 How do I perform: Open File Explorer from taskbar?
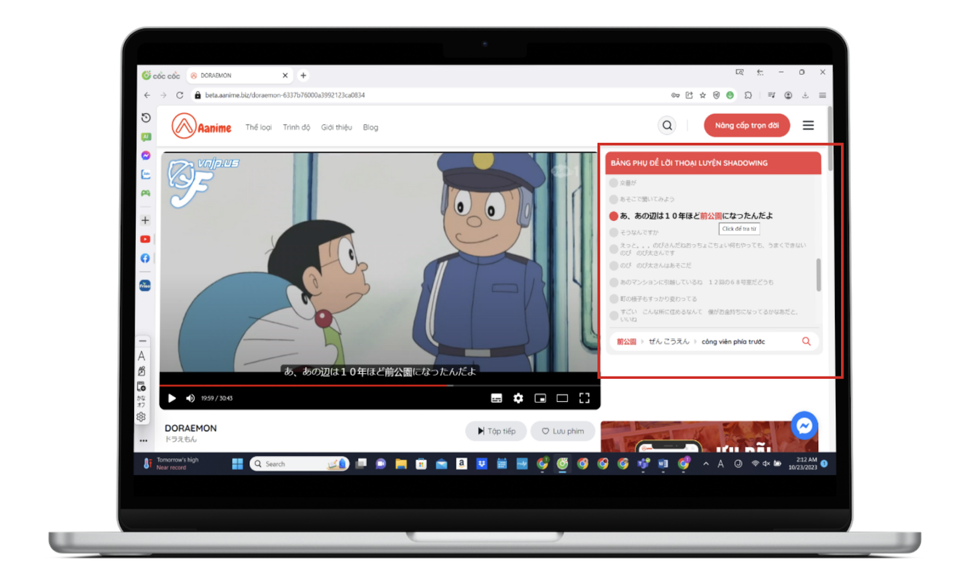[401, 464]
